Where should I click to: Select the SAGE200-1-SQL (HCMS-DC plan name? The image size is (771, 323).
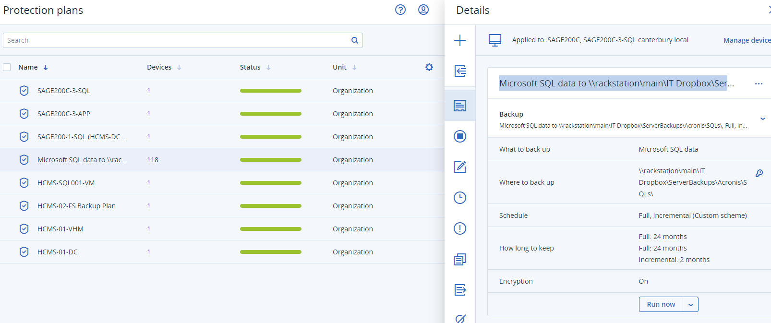click(82, 137)
